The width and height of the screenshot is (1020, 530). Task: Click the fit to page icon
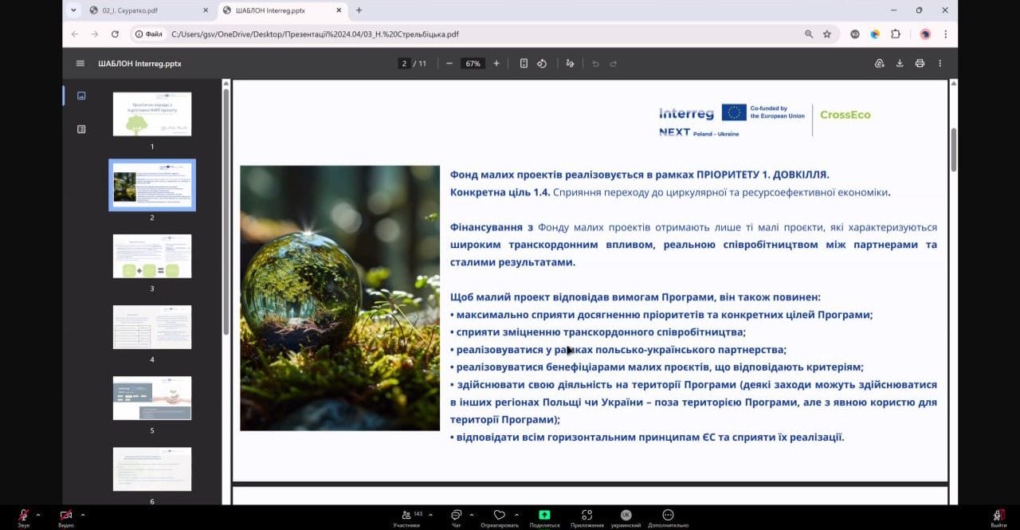524,64
